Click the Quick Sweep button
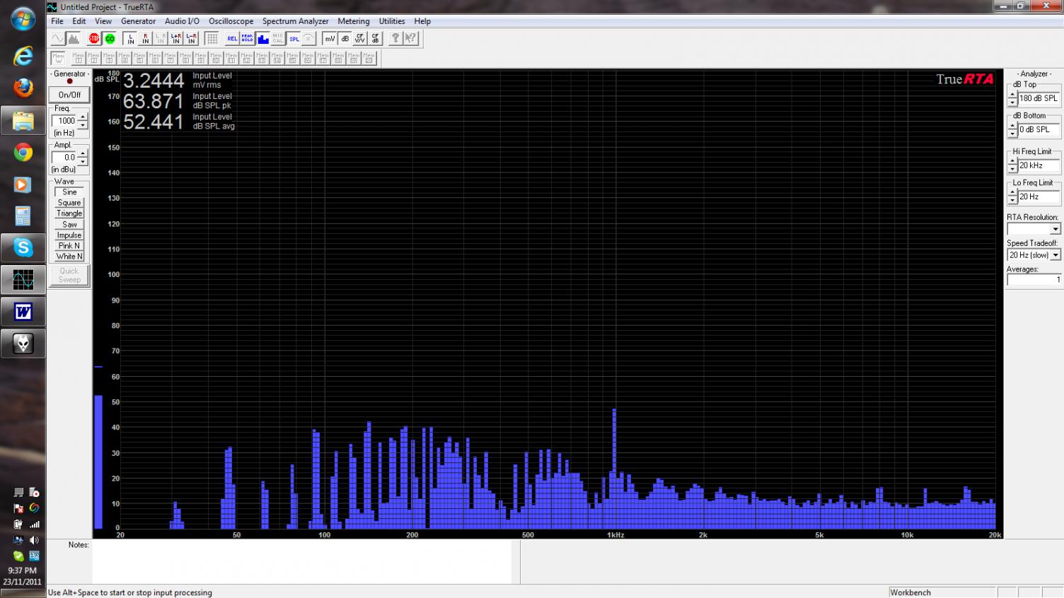Image resolution: width=1064 pixels, height=598 pixels. pyautogui.click(x=69, y=276)
